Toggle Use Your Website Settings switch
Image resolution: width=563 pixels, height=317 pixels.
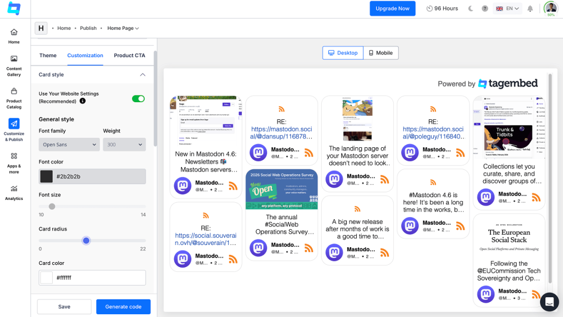pyautogui.click(x=138, y=98)
